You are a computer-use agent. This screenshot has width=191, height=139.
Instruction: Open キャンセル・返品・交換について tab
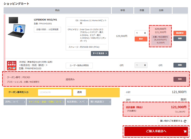pos(46,102)
